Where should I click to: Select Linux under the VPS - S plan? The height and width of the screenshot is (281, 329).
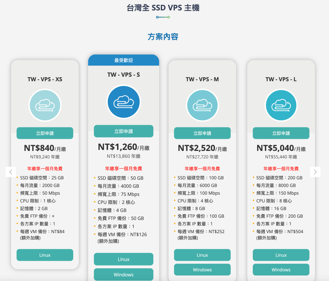tap(124, 259)
